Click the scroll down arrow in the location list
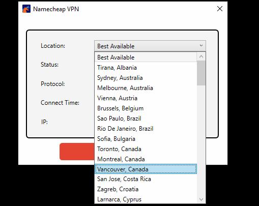This screenshot has width=259, height=206. point(201,199)
